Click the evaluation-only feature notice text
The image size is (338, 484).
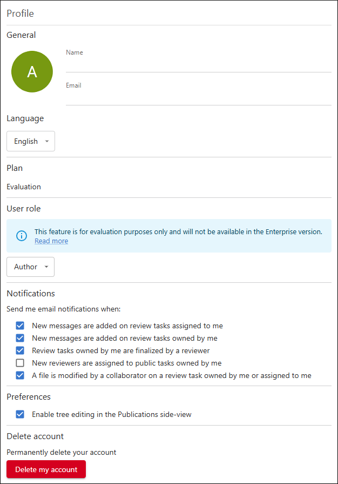tap(178, 231)
